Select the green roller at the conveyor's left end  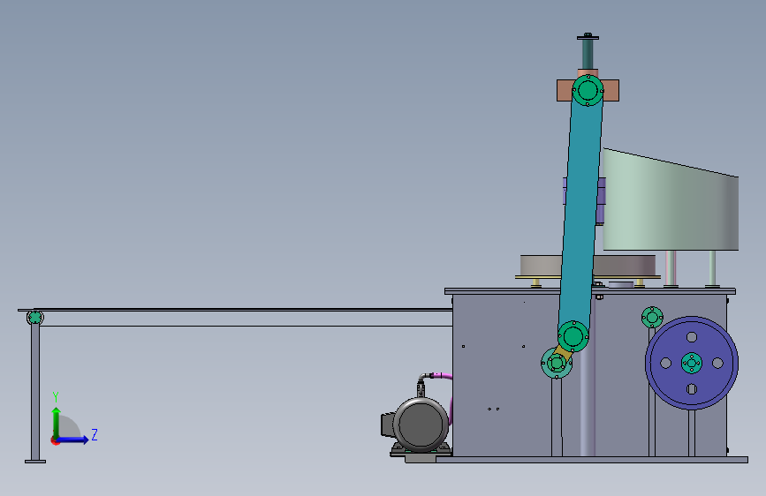[x=35, y=318]
